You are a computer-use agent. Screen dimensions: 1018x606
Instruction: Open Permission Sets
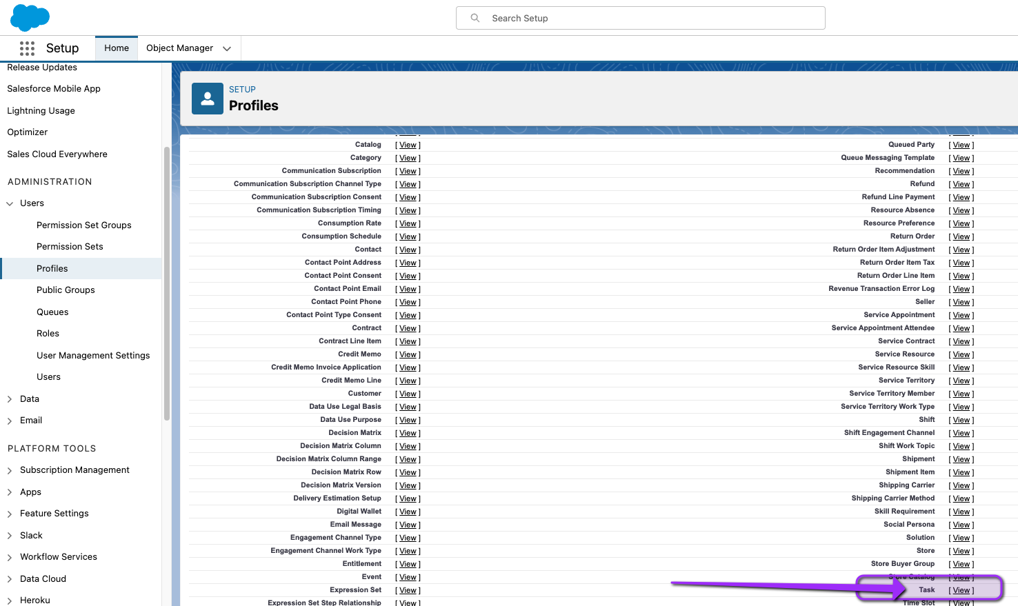70,247
